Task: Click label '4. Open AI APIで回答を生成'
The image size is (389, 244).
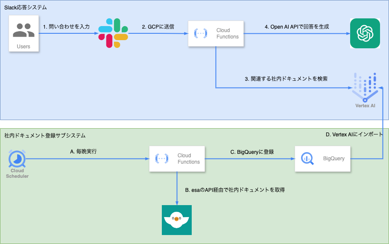Action: (297, 26)
